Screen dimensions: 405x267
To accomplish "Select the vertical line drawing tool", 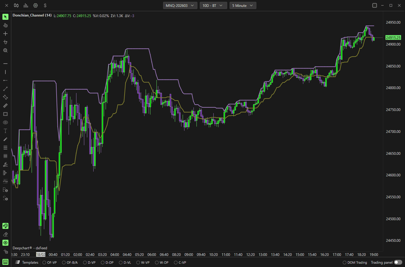I will (5, 72).
